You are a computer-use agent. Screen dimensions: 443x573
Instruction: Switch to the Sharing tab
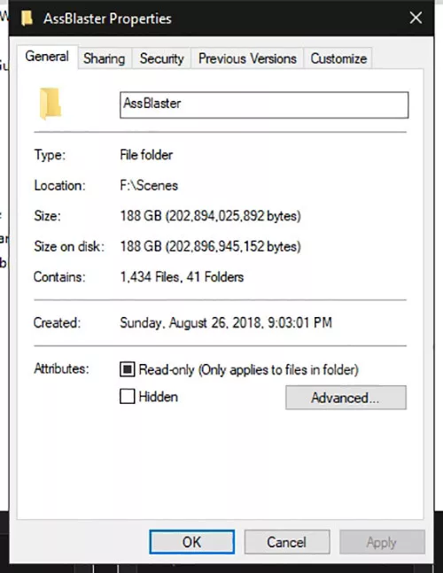pos(105,58)
